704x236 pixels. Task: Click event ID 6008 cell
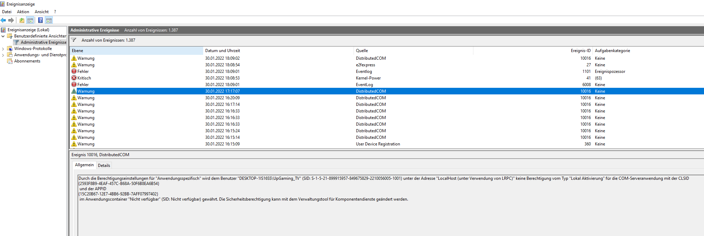pyautogui.click(x=587, y=85)
